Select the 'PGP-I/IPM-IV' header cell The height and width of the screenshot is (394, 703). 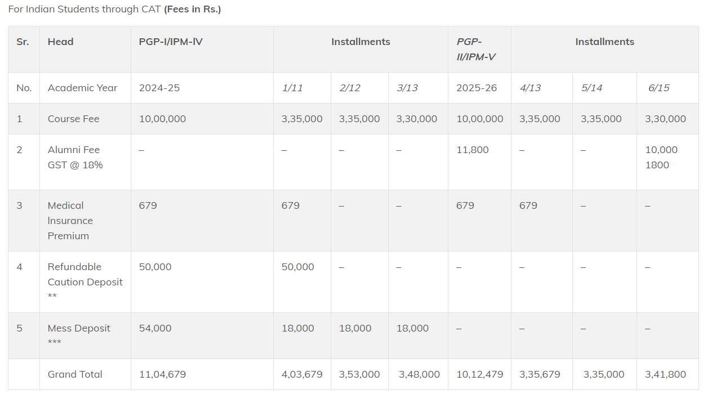[x=171, y=42]
